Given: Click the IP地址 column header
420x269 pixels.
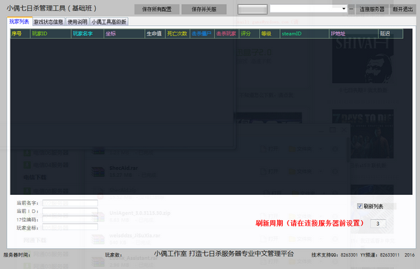Looking at the screenshot, I should [353, 34].
